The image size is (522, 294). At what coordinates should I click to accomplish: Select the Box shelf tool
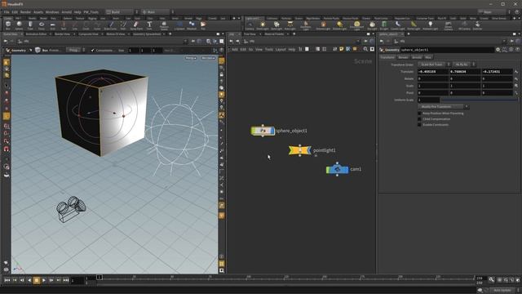[x=8, y=25]
